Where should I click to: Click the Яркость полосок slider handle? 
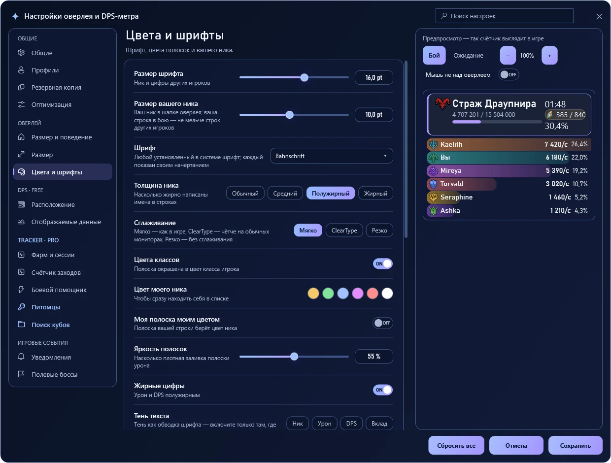(x=294, y=356)
